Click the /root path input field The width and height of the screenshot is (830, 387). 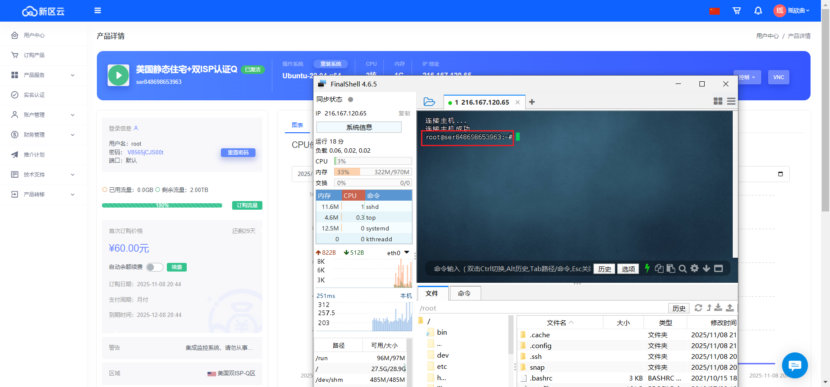click(540, 308)
